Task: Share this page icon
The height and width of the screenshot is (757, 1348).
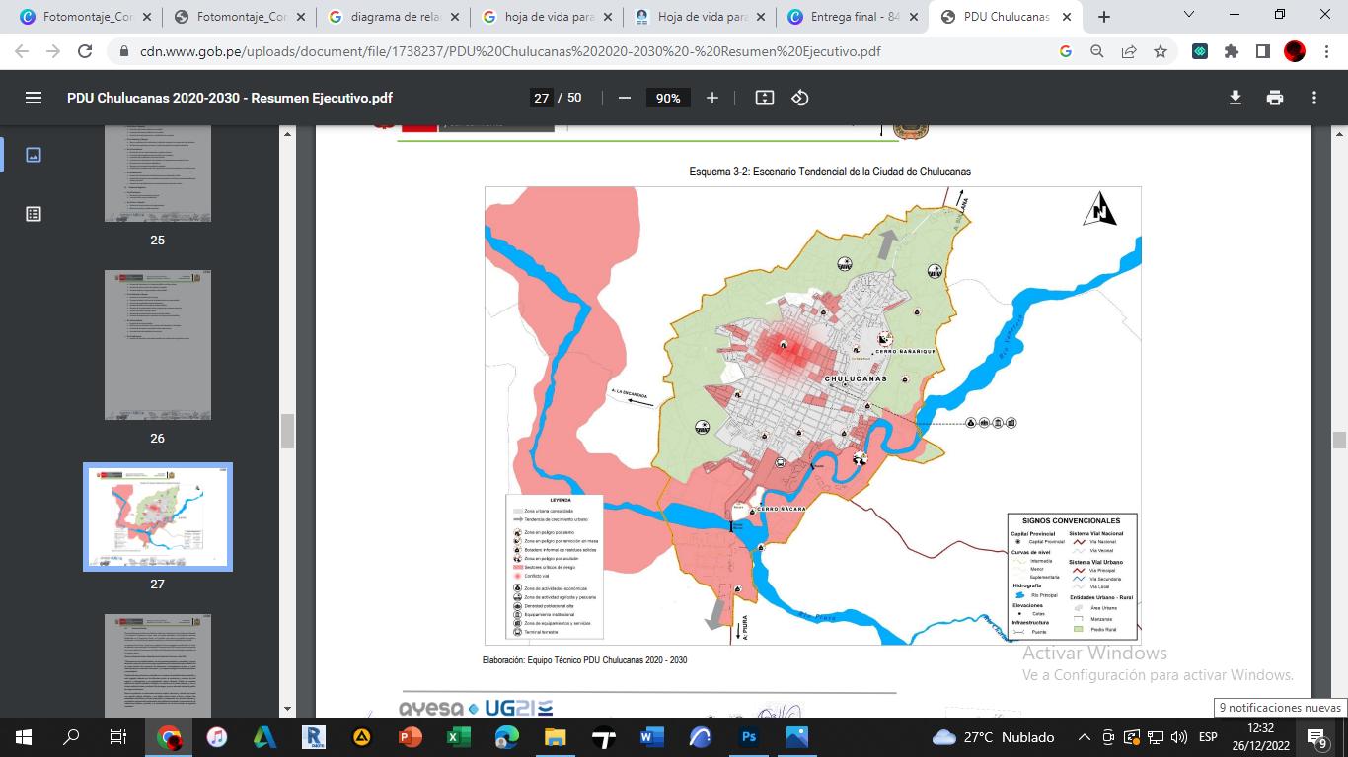Action: 1129,51
